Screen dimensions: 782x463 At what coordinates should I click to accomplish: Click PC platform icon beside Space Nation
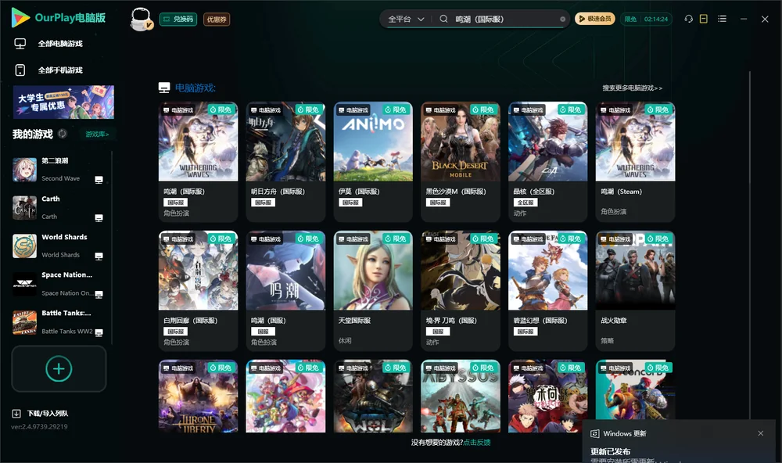coord(99,294)
